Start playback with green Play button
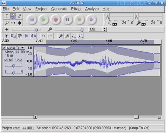166x133 pixels. (44, 20)
